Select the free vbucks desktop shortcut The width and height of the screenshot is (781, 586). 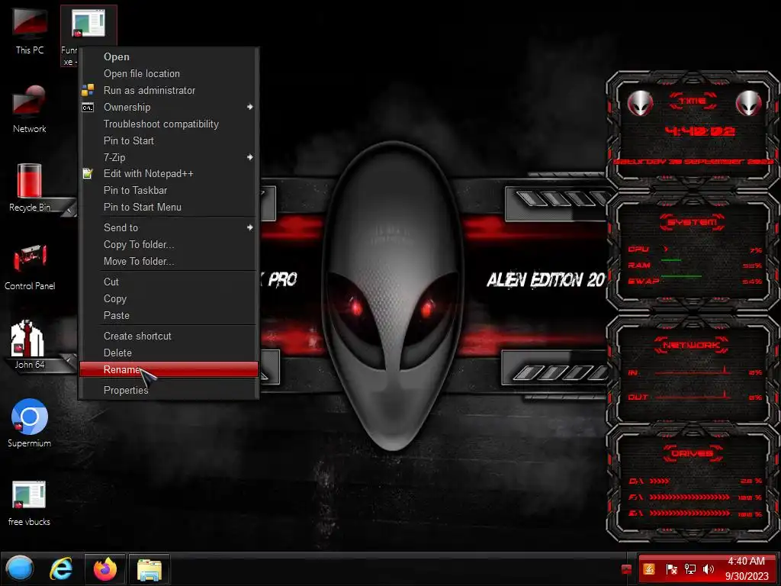(30, 502)
